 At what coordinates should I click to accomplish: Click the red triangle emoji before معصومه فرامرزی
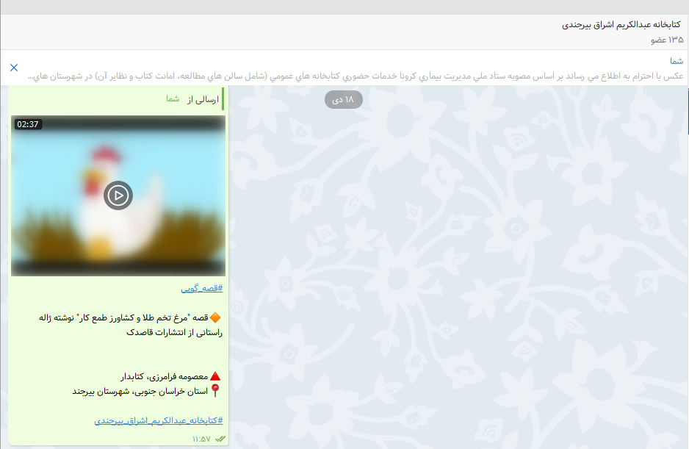[215, 376]
